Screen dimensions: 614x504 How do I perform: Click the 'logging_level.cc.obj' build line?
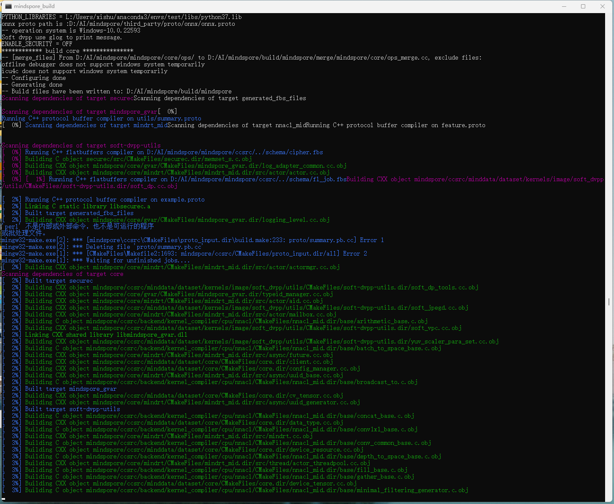click(x=166, y=220)
